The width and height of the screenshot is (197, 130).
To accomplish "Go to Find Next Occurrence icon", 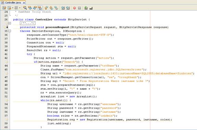I will pyautogui.click(x=35, y=8).
